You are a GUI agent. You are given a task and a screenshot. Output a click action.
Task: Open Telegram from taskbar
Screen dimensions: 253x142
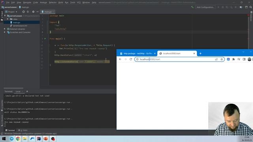pyautogui.click(x=11, y=138)
